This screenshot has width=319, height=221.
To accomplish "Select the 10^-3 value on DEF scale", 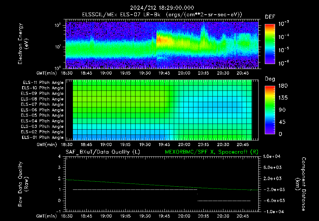I will point(283,24).
